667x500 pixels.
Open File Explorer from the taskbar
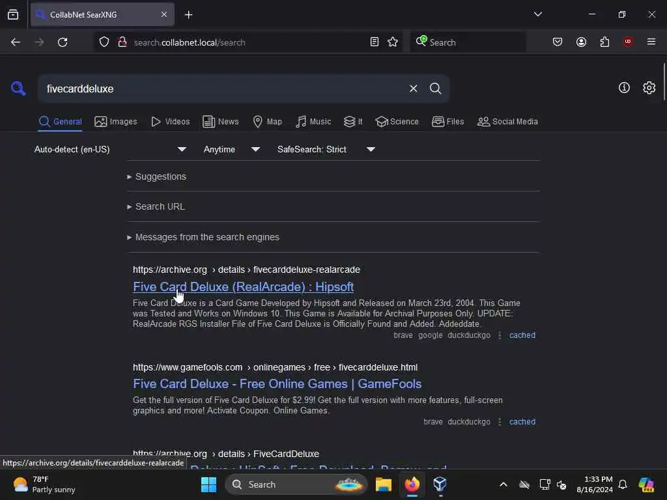click(x=383, y=484)
